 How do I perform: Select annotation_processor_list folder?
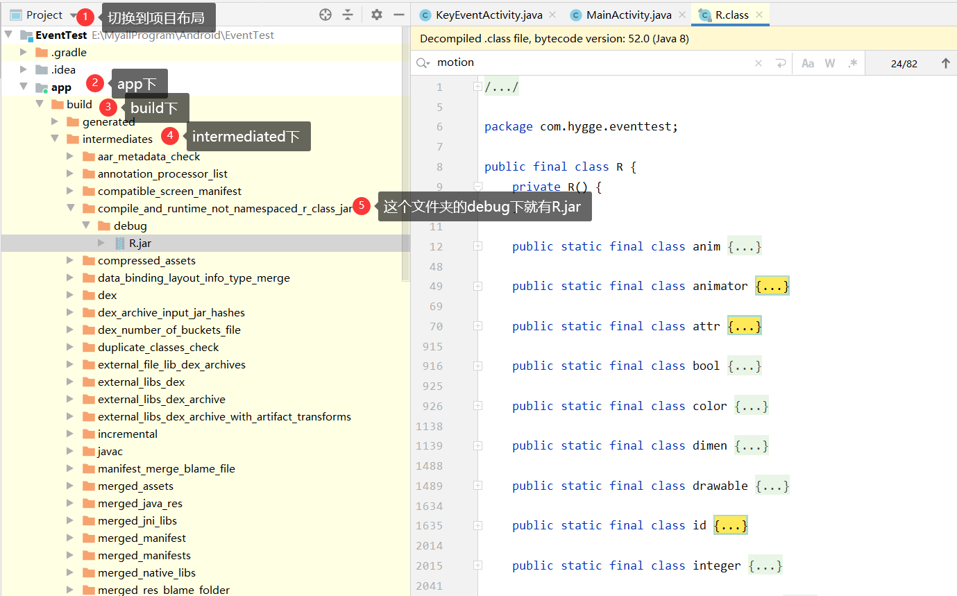tap(162, 173)
